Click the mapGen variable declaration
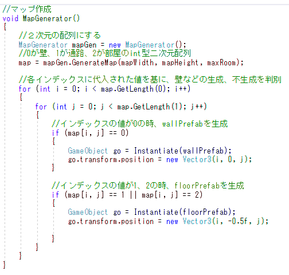289x275 pixels. (x=84, y=45)
